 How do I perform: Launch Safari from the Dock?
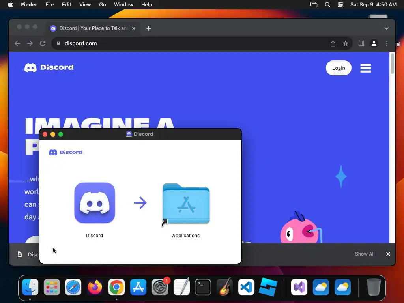[x=73, y=287]
